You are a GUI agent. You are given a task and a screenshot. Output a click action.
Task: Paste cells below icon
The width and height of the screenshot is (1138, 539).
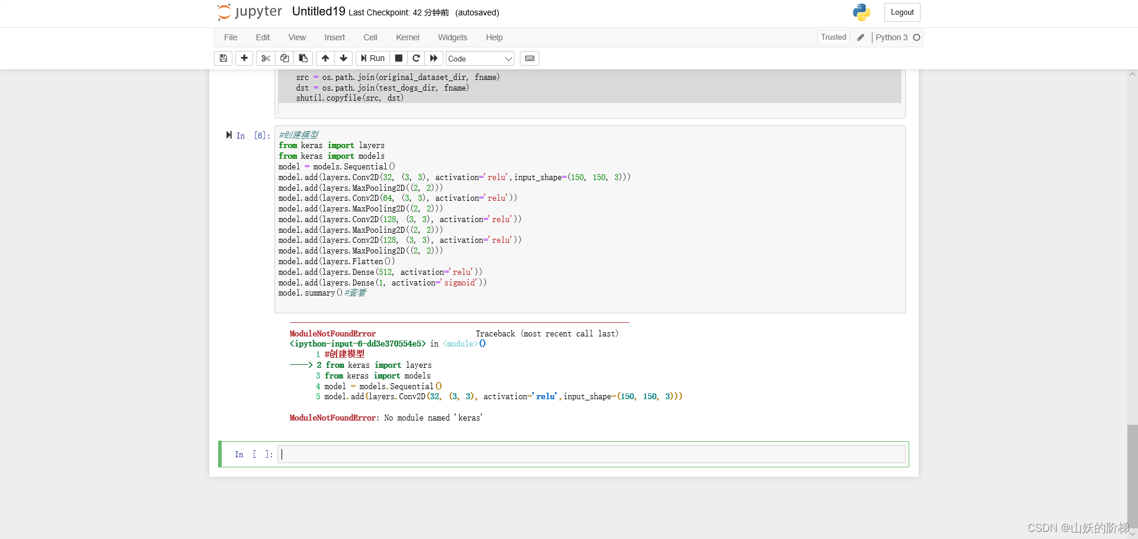tap(303, 58)
